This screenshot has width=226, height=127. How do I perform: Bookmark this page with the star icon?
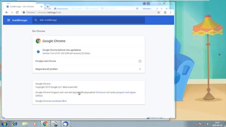pyautogui.click(x=159, y=12)
